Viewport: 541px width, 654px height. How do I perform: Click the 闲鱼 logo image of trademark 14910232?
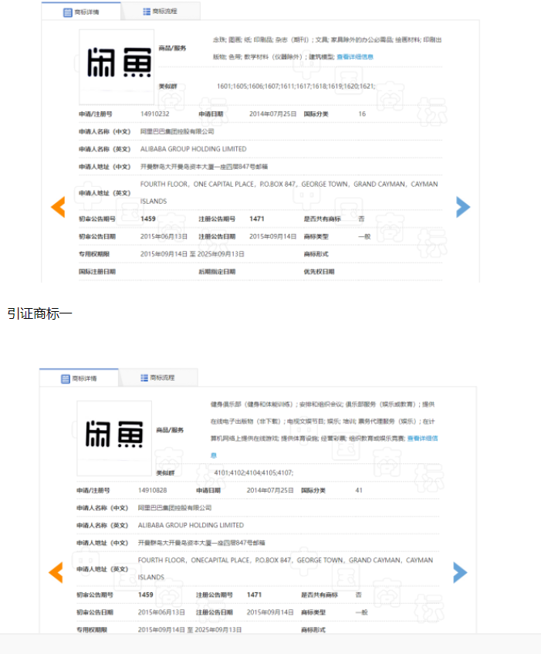pyautogui.click(x=117, y=66)
